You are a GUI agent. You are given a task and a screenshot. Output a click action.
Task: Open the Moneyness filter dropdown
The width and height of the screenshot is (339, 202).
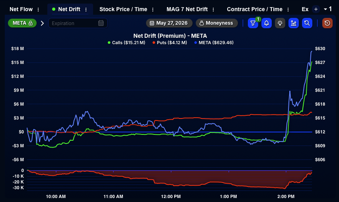coord(216,23)
